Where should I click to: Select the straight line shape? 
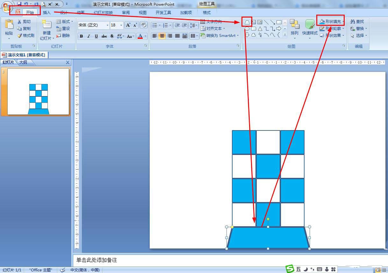(266, 22)
